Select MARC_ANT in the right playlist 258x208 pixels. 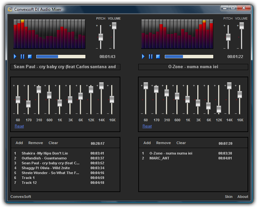(159, 158)
